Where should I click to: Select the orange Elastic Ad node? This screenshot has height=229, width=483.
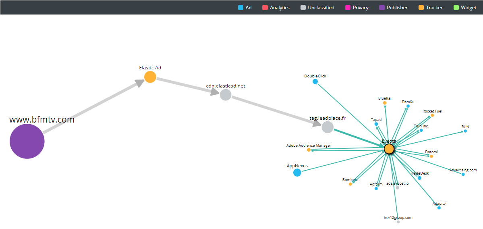point(150,77)
